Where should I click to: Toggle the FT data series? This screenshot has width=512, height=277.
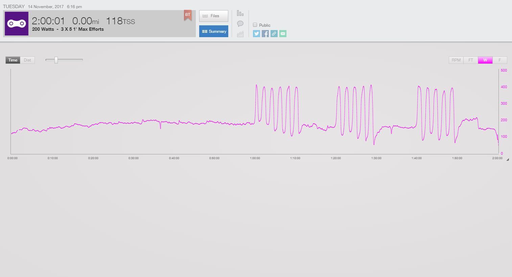[x=470, y=60]
